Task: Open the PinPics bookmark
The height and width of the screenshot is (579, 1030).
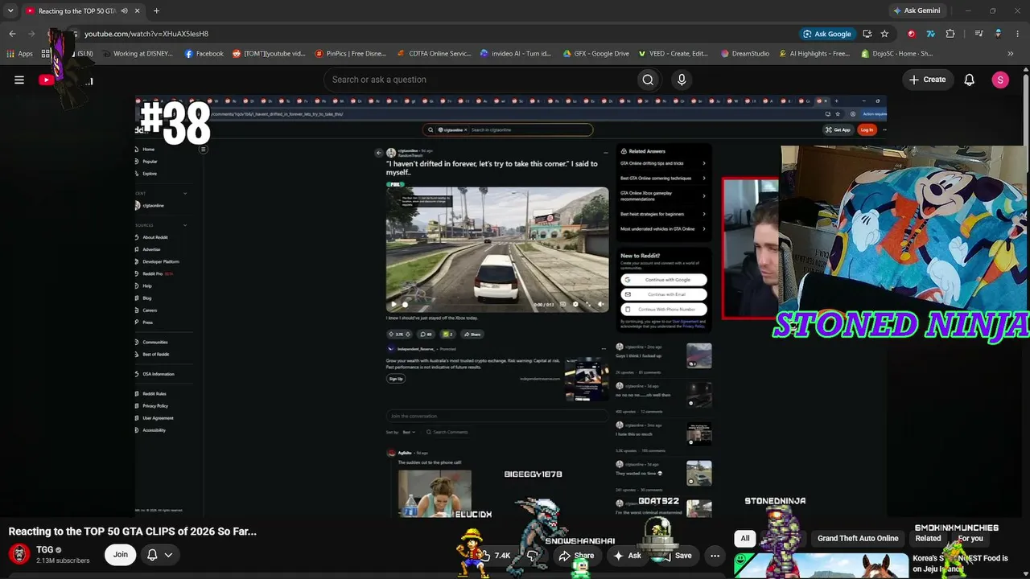Action: coord(350,54)
